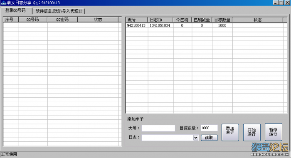The image size is (291, 158).
Task: Click the 读取 button
Action: pyautogui.click(x=209, y=138)
